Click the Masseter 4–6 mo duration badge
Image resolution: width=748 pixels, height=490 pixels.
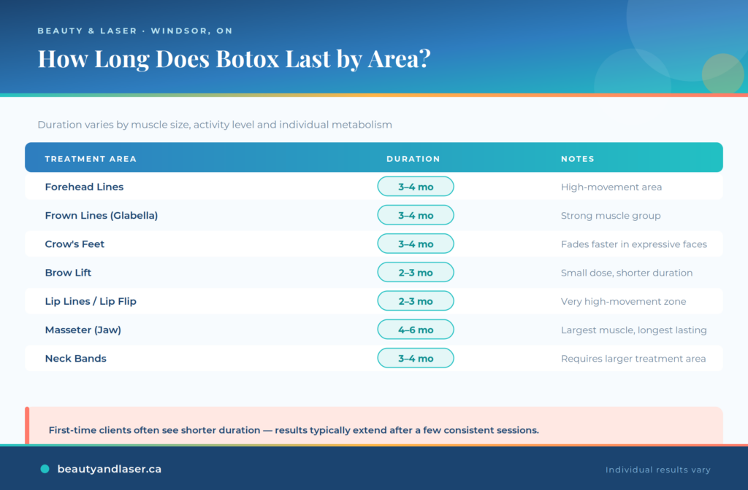click(x=416, y=330)
